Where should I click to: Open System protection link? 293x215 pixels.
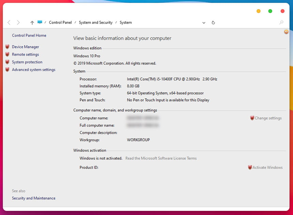pyautogui.click(x=27, y=62)
